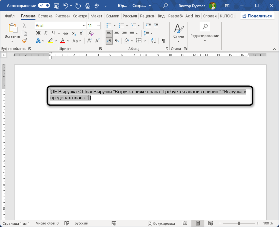279x227 pixels.
Task: Open the Ссылки ribbon tab
Action: click(112, 16)
